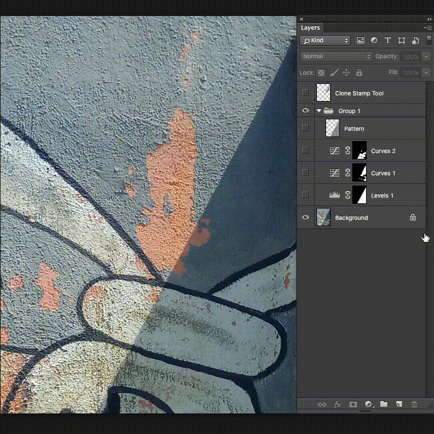Collapse the Group 1 disclosure triangle
This screenshot has height=434, width=434.
pyautogui.click(x=319, y=111)
